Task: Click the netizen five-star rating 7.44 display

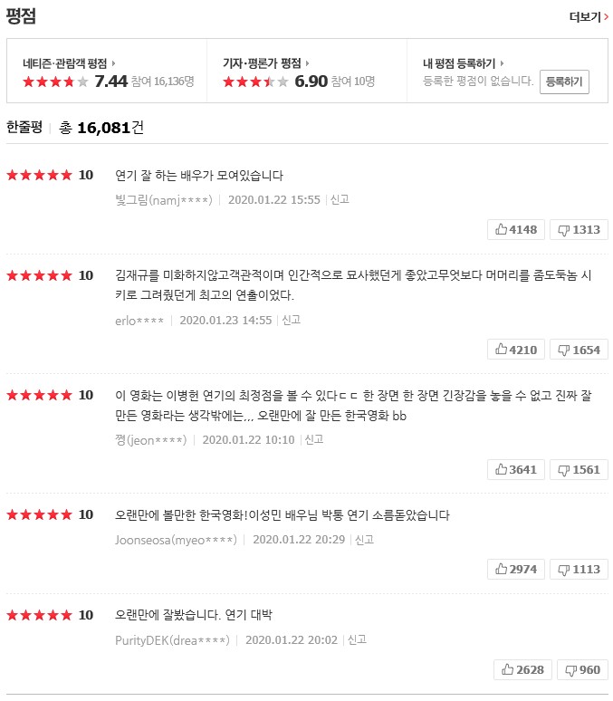Action: click(75, 82)
